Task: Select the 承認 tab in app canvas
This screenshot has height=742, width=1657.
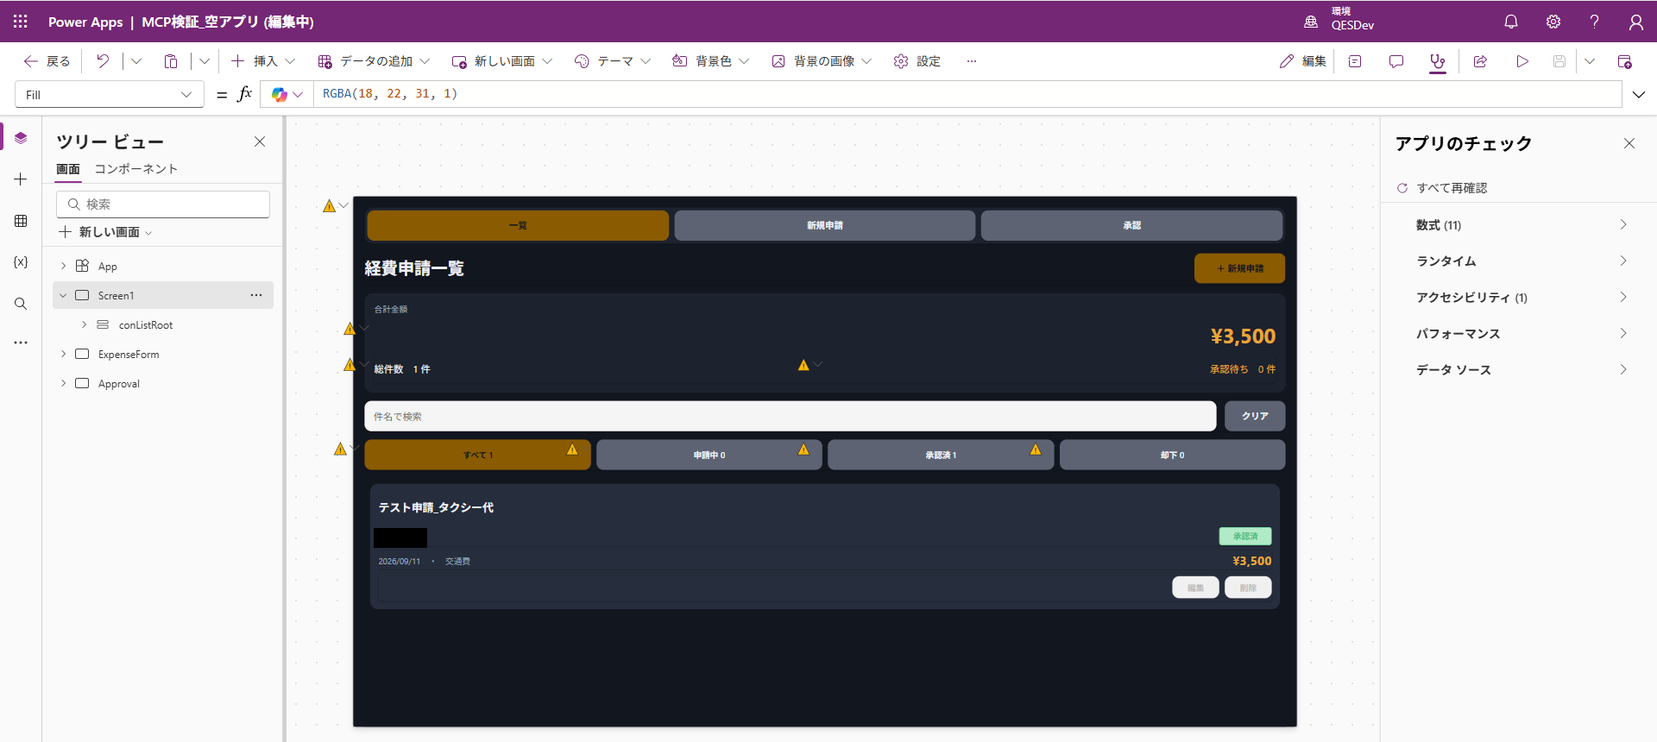Action: pos(1131,225)
